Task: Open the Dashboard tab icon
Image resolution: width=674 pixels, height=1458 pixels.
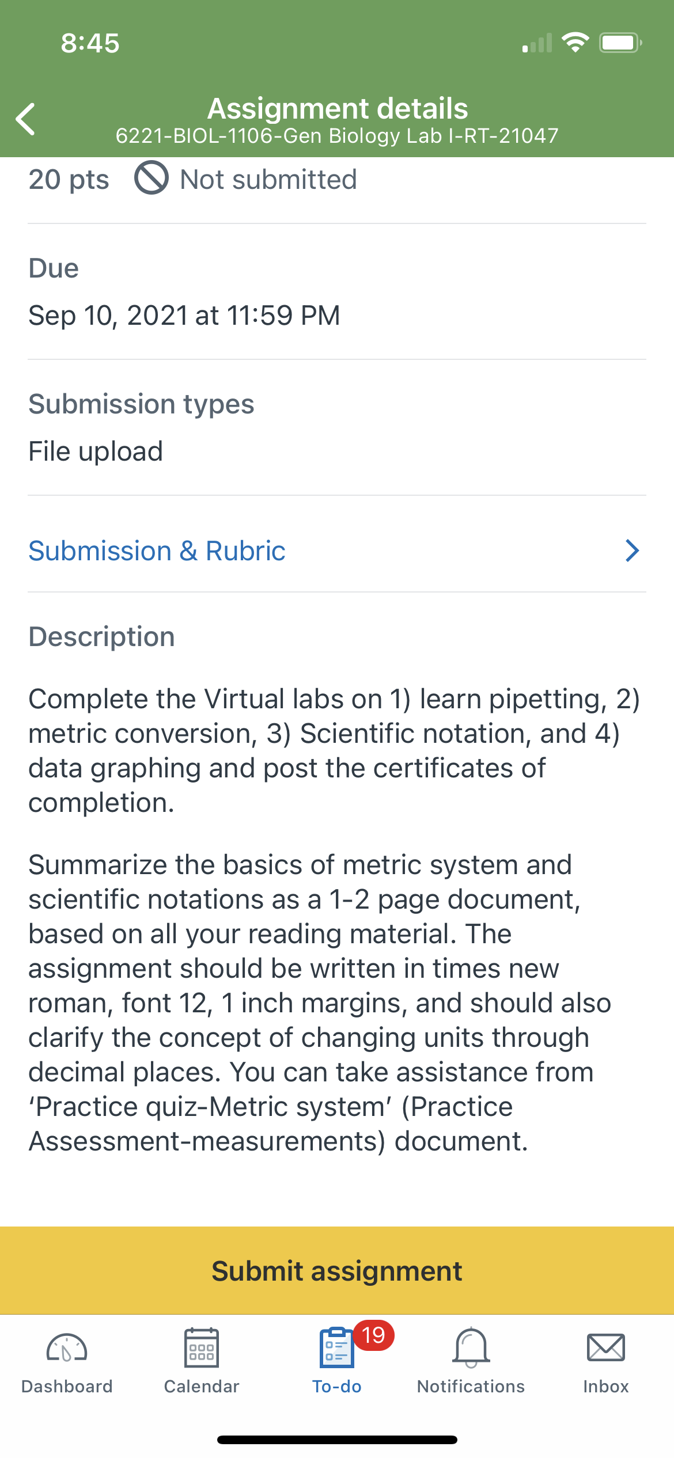Action: pos(67,1348)
